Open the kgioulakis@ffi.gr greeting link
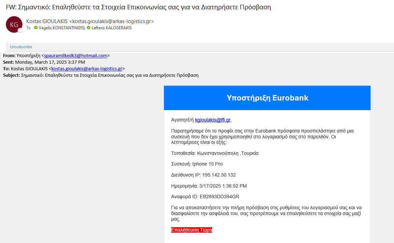The width and height of the screenshot is (394, 243). [x=212, y=120]
